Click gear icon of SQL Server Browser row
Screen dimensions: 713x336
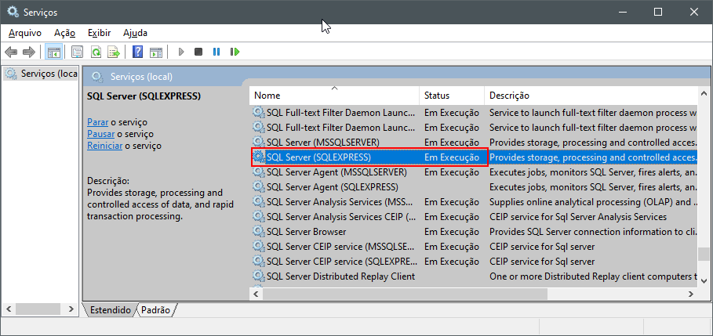coord(258,232)
